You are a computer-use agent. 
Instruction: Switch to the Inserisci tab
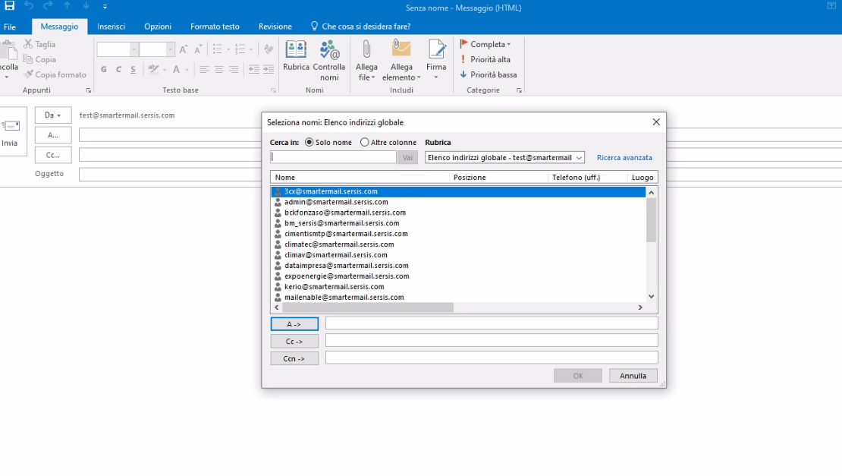point(112,27)
